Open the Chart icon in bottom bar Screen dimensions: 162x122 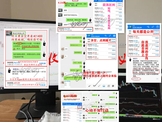[x=94, y=86]
